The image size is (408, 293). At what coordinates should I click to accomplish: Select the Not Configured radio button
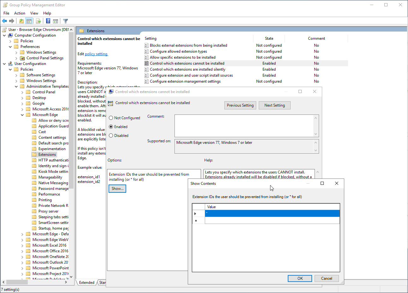pyautogui.click(x=111, y=118)
